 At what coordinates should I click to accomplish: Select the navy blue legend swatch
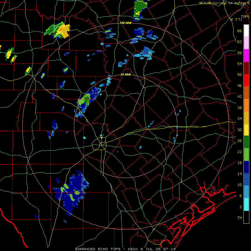coord(246,167)
